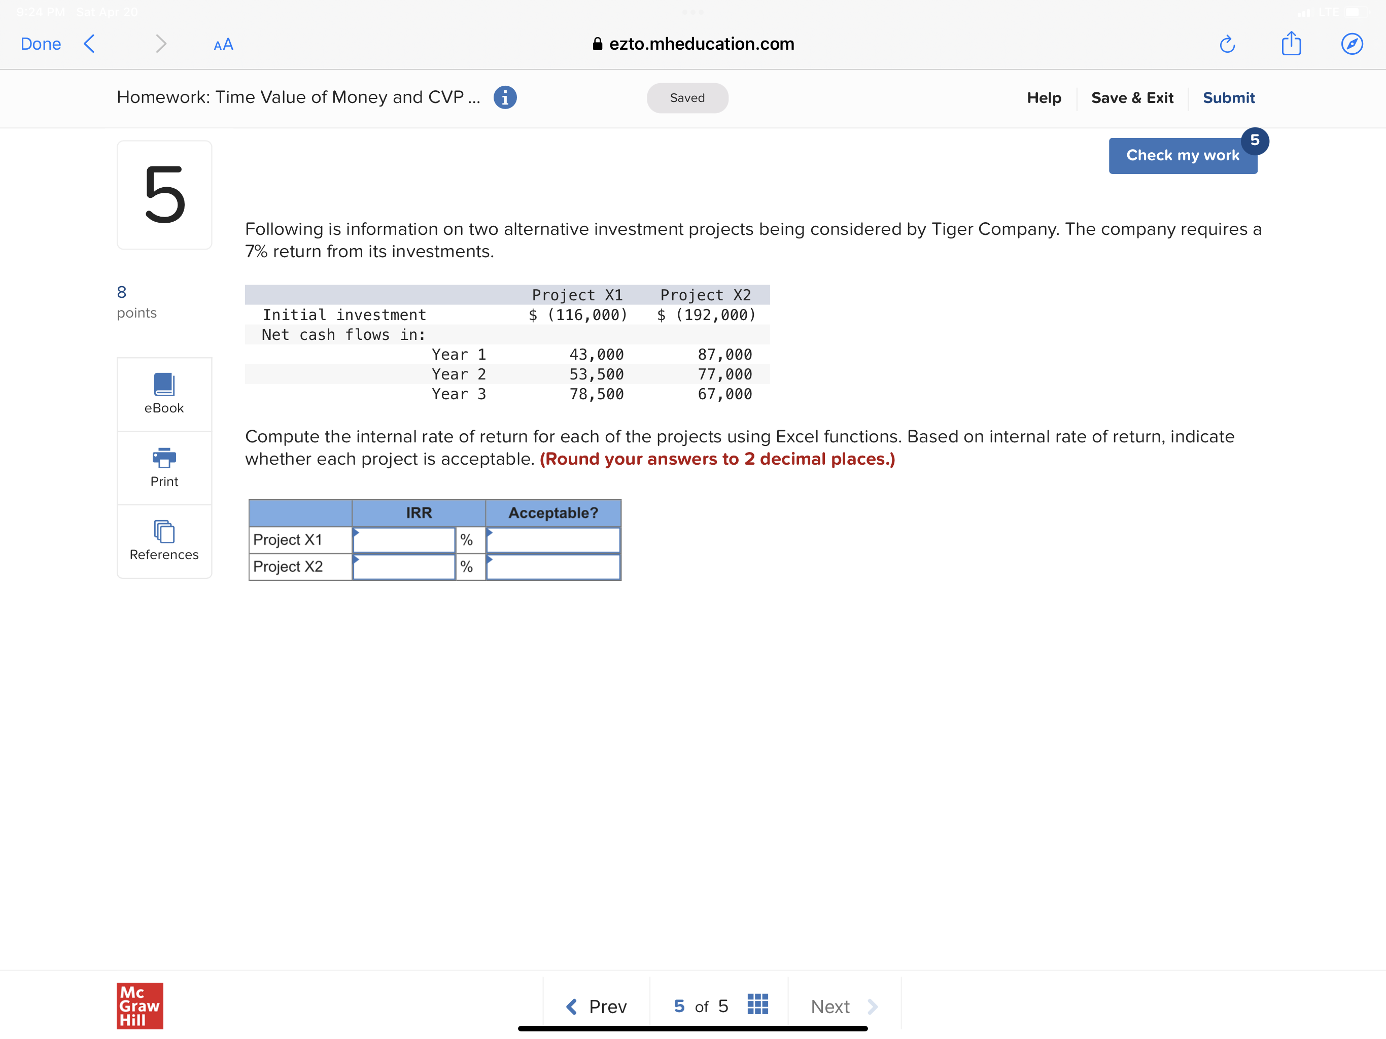Click the Project X1 IRR input field
Image resolution: width=1386 pixels, height=1039 pixels.
pos(404,540)
